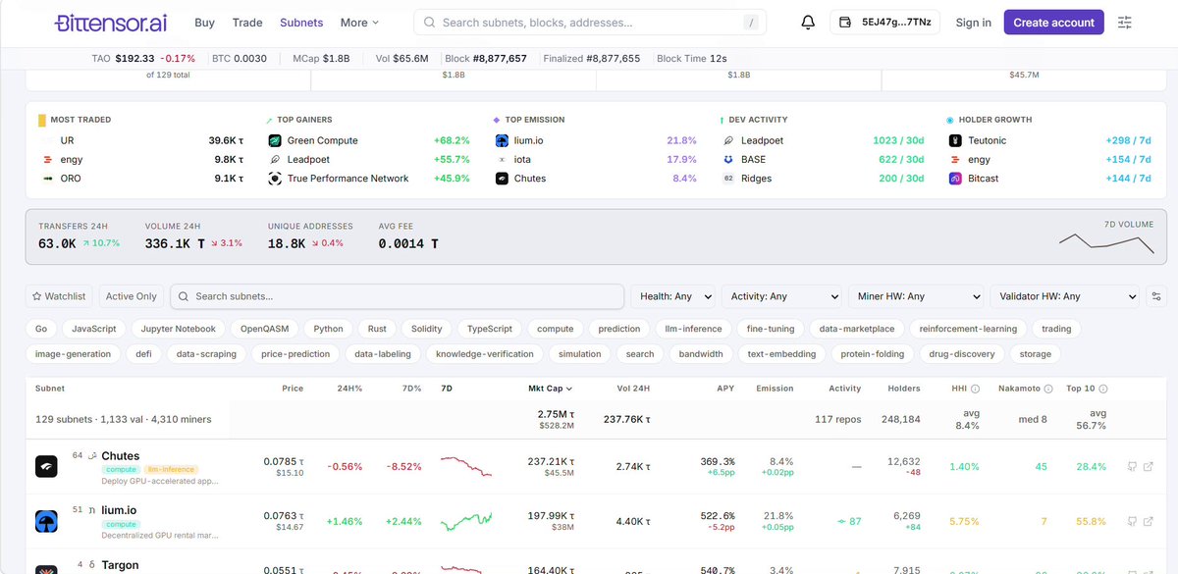Open the Miner HW: Any dropdown
The height and width of the screenshot is (574, 1178).
[915, 295]
